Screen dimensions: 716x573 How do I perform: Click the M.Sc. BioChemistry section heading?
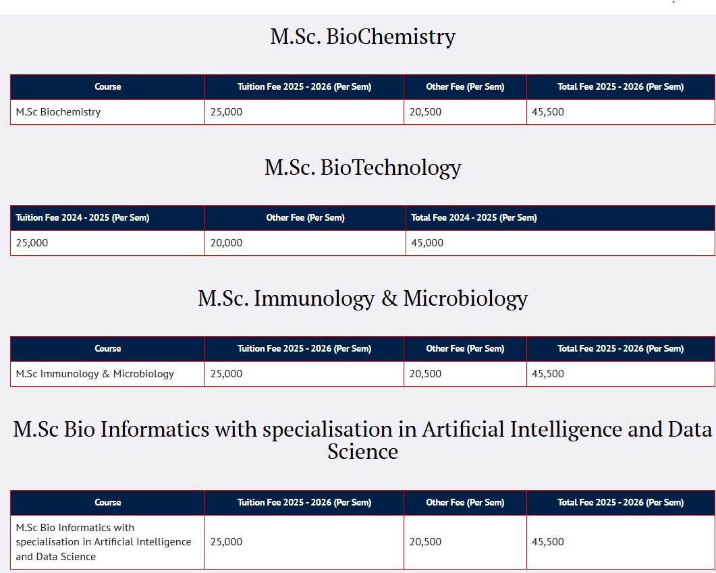[362, 36]
